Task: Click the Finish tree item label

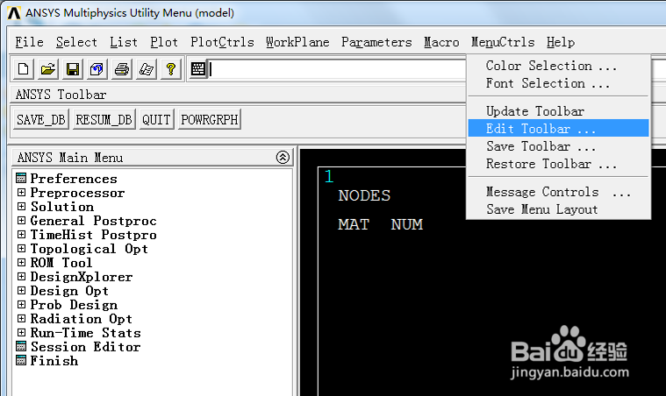Action: click(x=54, y=361)
